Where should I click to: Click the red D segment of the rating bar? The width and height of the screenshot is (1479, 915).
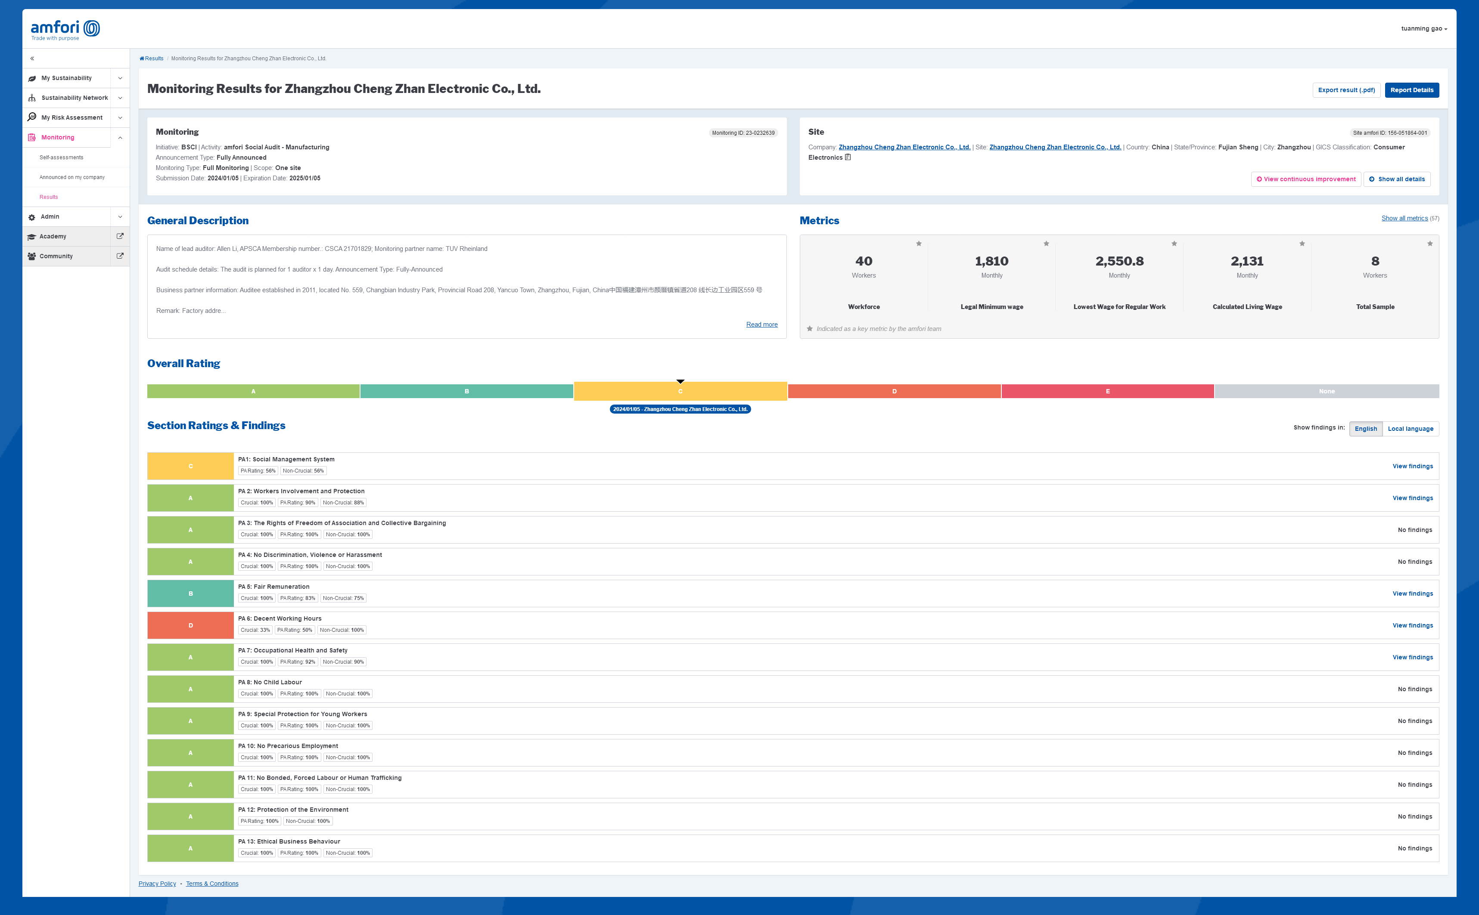[894, 392]
